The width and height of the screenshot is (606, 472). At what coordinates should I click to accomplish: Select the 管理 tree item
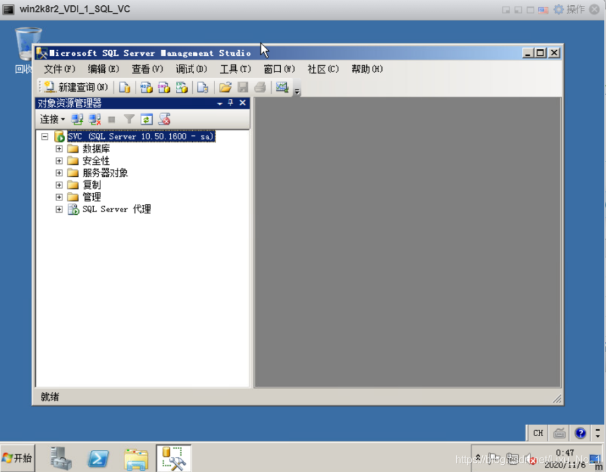point(92,197)
